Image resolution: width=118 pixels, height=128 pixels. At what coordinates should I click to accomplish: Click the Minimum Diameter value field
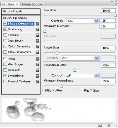point(107,26)
